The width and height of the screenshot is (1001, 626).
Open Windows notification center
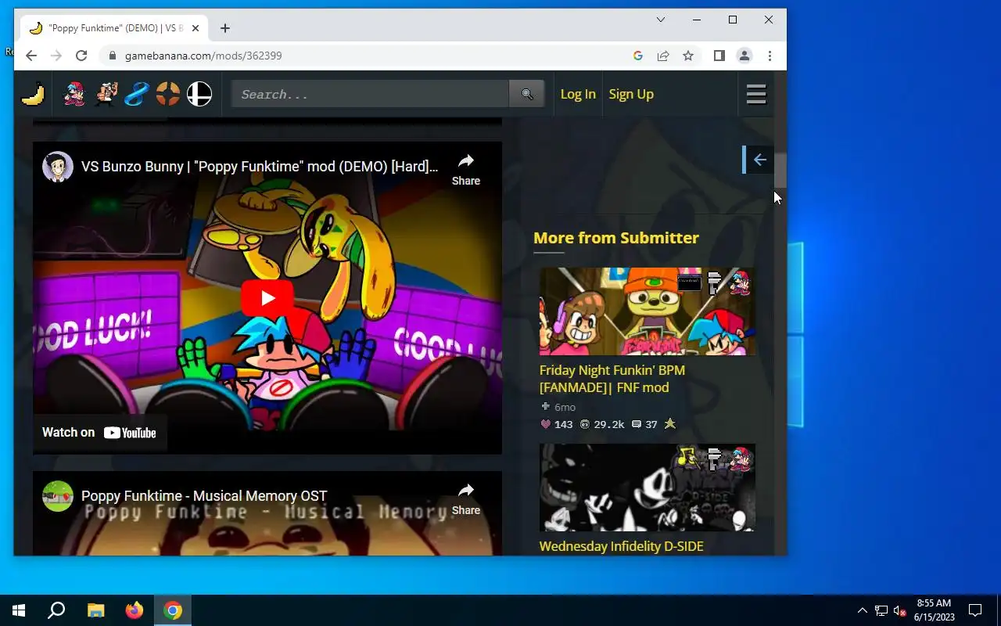click(x=975, y=610)
